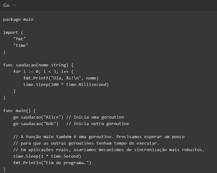Image resolution: width=217 pixels, height=173 pixels.
Task: Click the 'Inicia outra goroutine' comment
Action: click(98, 123)
